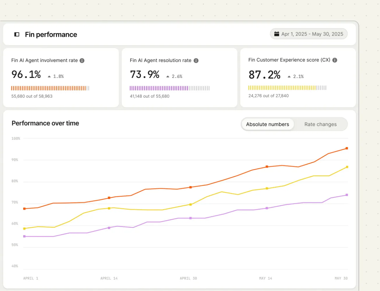Click the purple resolution rate progress bar
The width and height of the screenshot is (380, 291).
tap(170, 88)
